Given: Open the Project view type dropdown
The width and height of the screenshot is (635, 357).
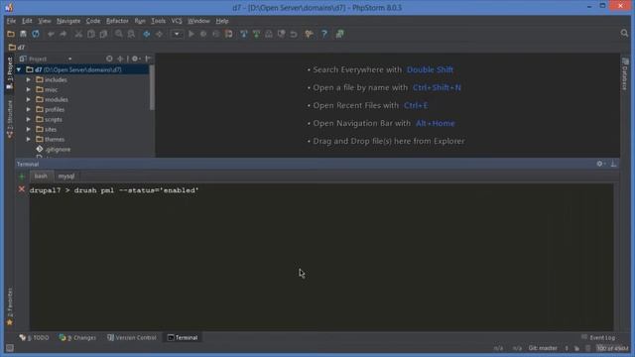Looking at the screenshot, I should click(x=70, y=59).
